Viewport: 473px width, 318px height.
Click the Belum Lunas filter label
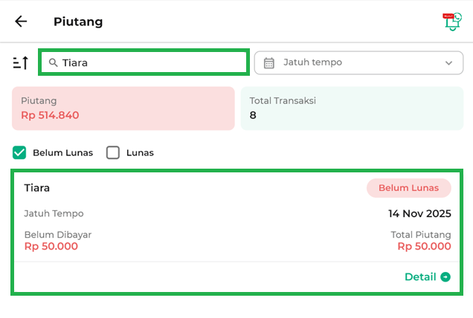[62, 153]
